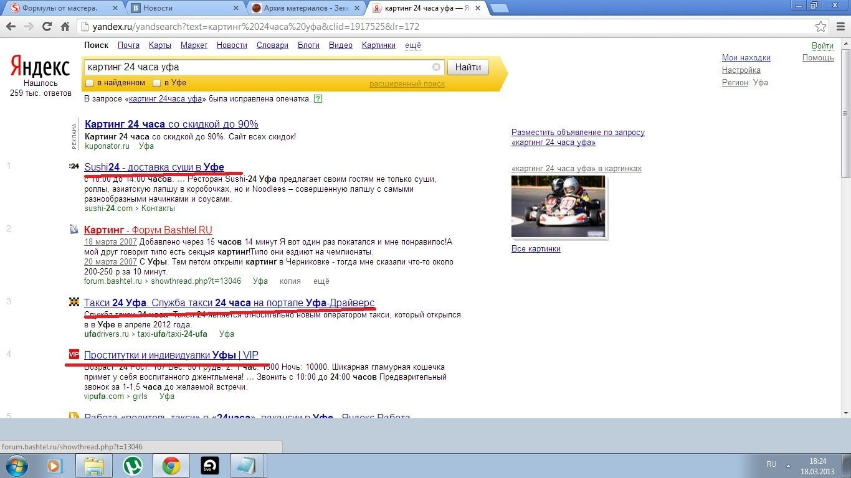Click 'Разместить объявление по запросу' link
This screenshot has width=851, height=478.
(x=578, y=138)
